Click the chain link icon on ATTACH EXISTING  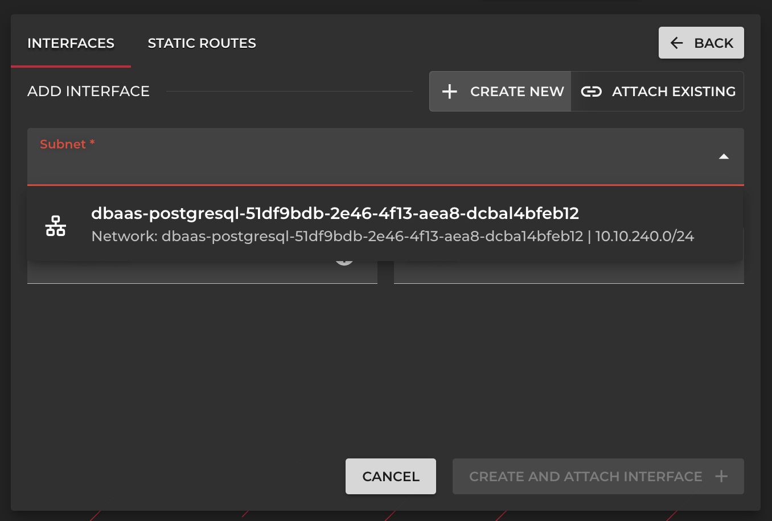coord(592,91)
